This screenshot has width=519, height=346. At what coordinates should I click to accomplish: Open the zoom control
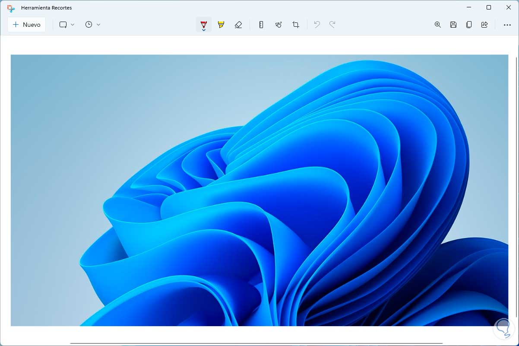pos(438,25)
